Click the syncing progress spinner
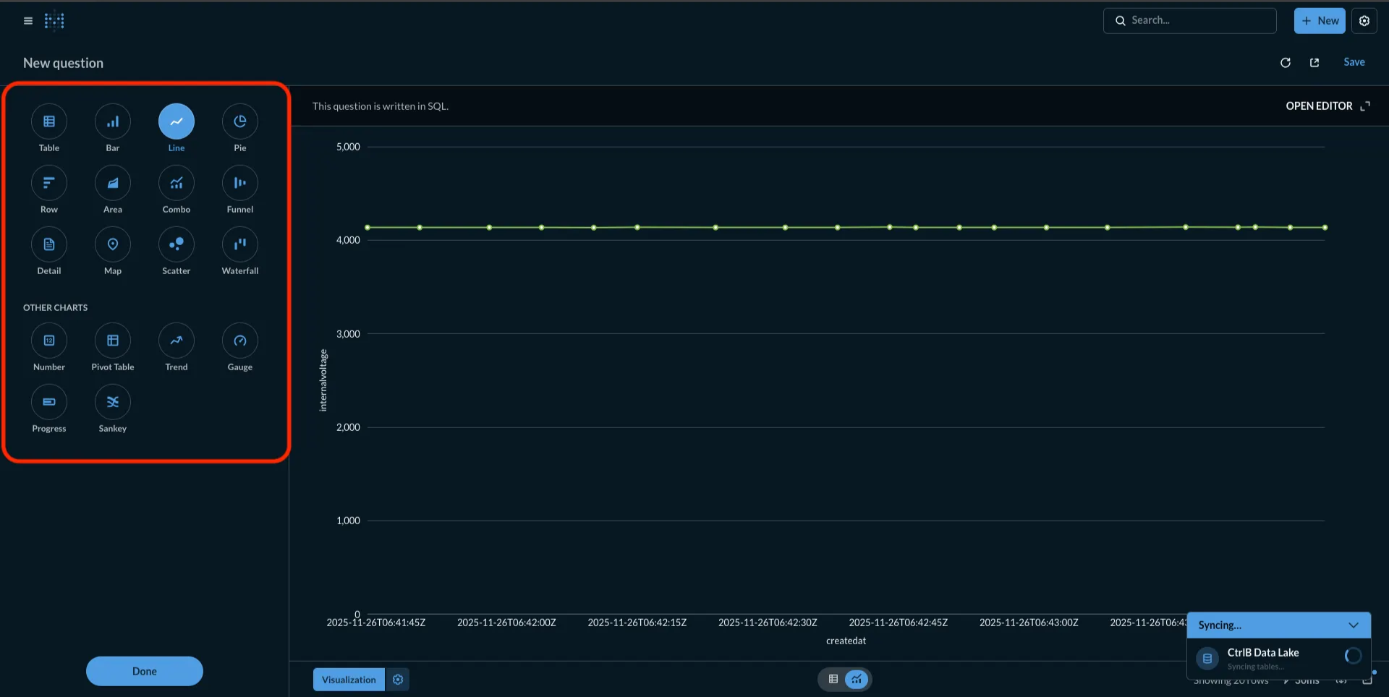1389x697 pixels. coord(1352,656)
